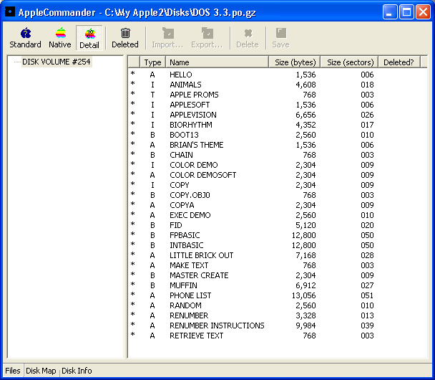This screenshot has height=380, width=435.
Task: Select the MASTER CREATE file entry
Action: pyautogui.click(x=199, y=275)
